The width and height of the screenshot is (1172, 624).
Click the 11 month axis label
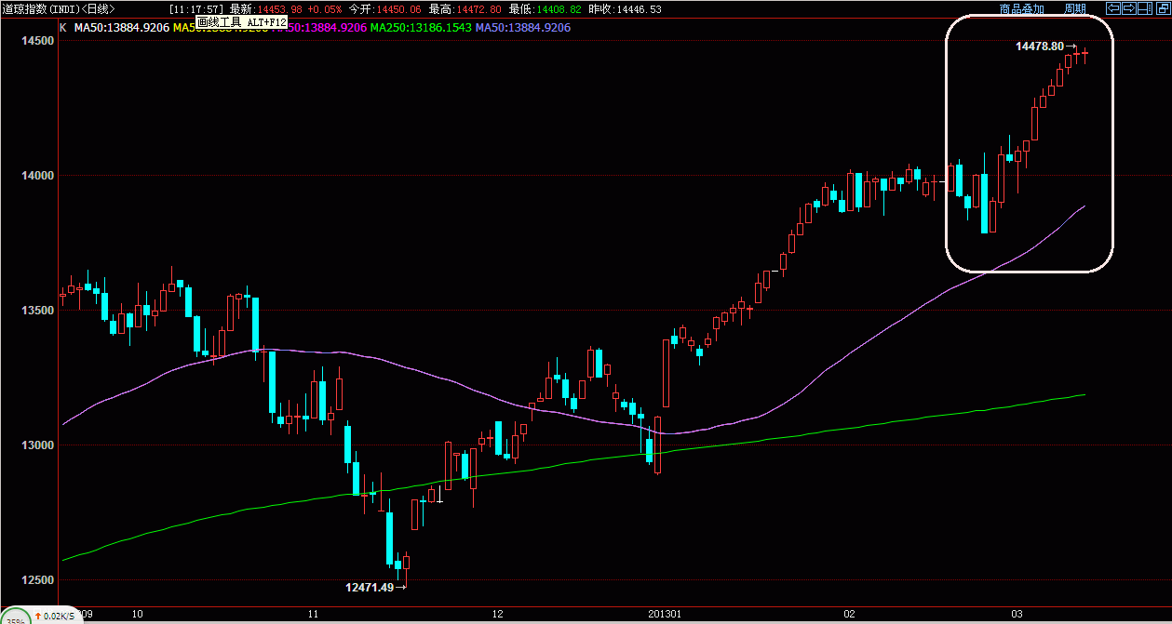click(313, 614)
